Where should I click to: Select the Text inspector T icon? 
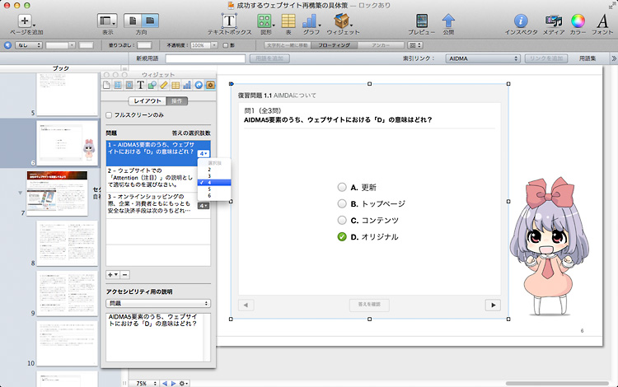point(141,85)
